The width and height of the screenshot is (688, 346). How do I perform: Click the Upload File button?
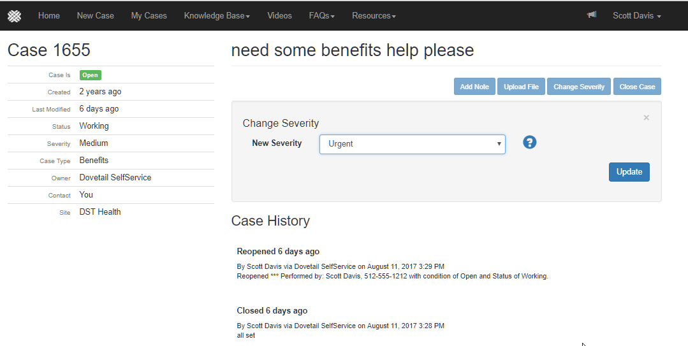(x=521, y=87)
